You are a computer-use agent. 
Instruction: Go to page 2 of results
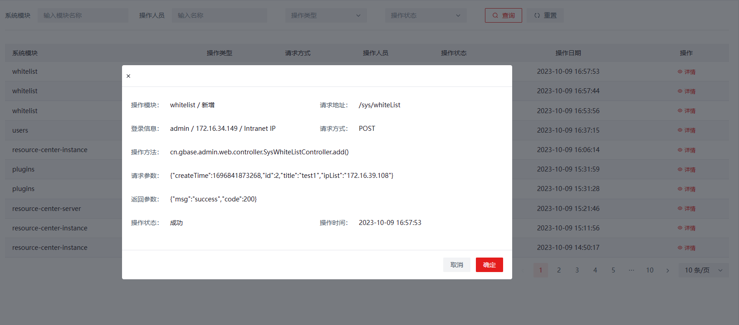pyautogui.click(x=559, y=270)
